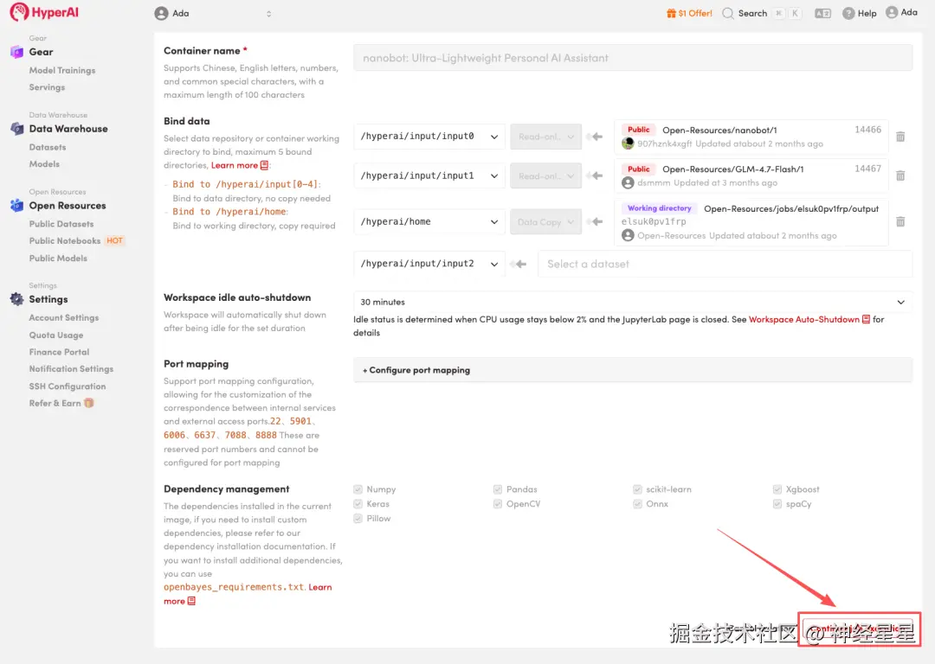
Task: Open the /hyperai/home path dropdown
Action: pyautogui.click(x=429, y=221)
